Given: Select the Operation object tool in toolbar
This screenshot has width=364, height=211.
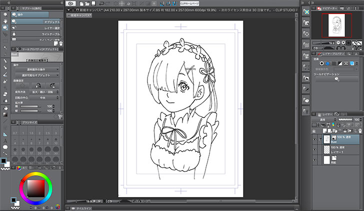Looking at the screenshot, I should [5, 28].
